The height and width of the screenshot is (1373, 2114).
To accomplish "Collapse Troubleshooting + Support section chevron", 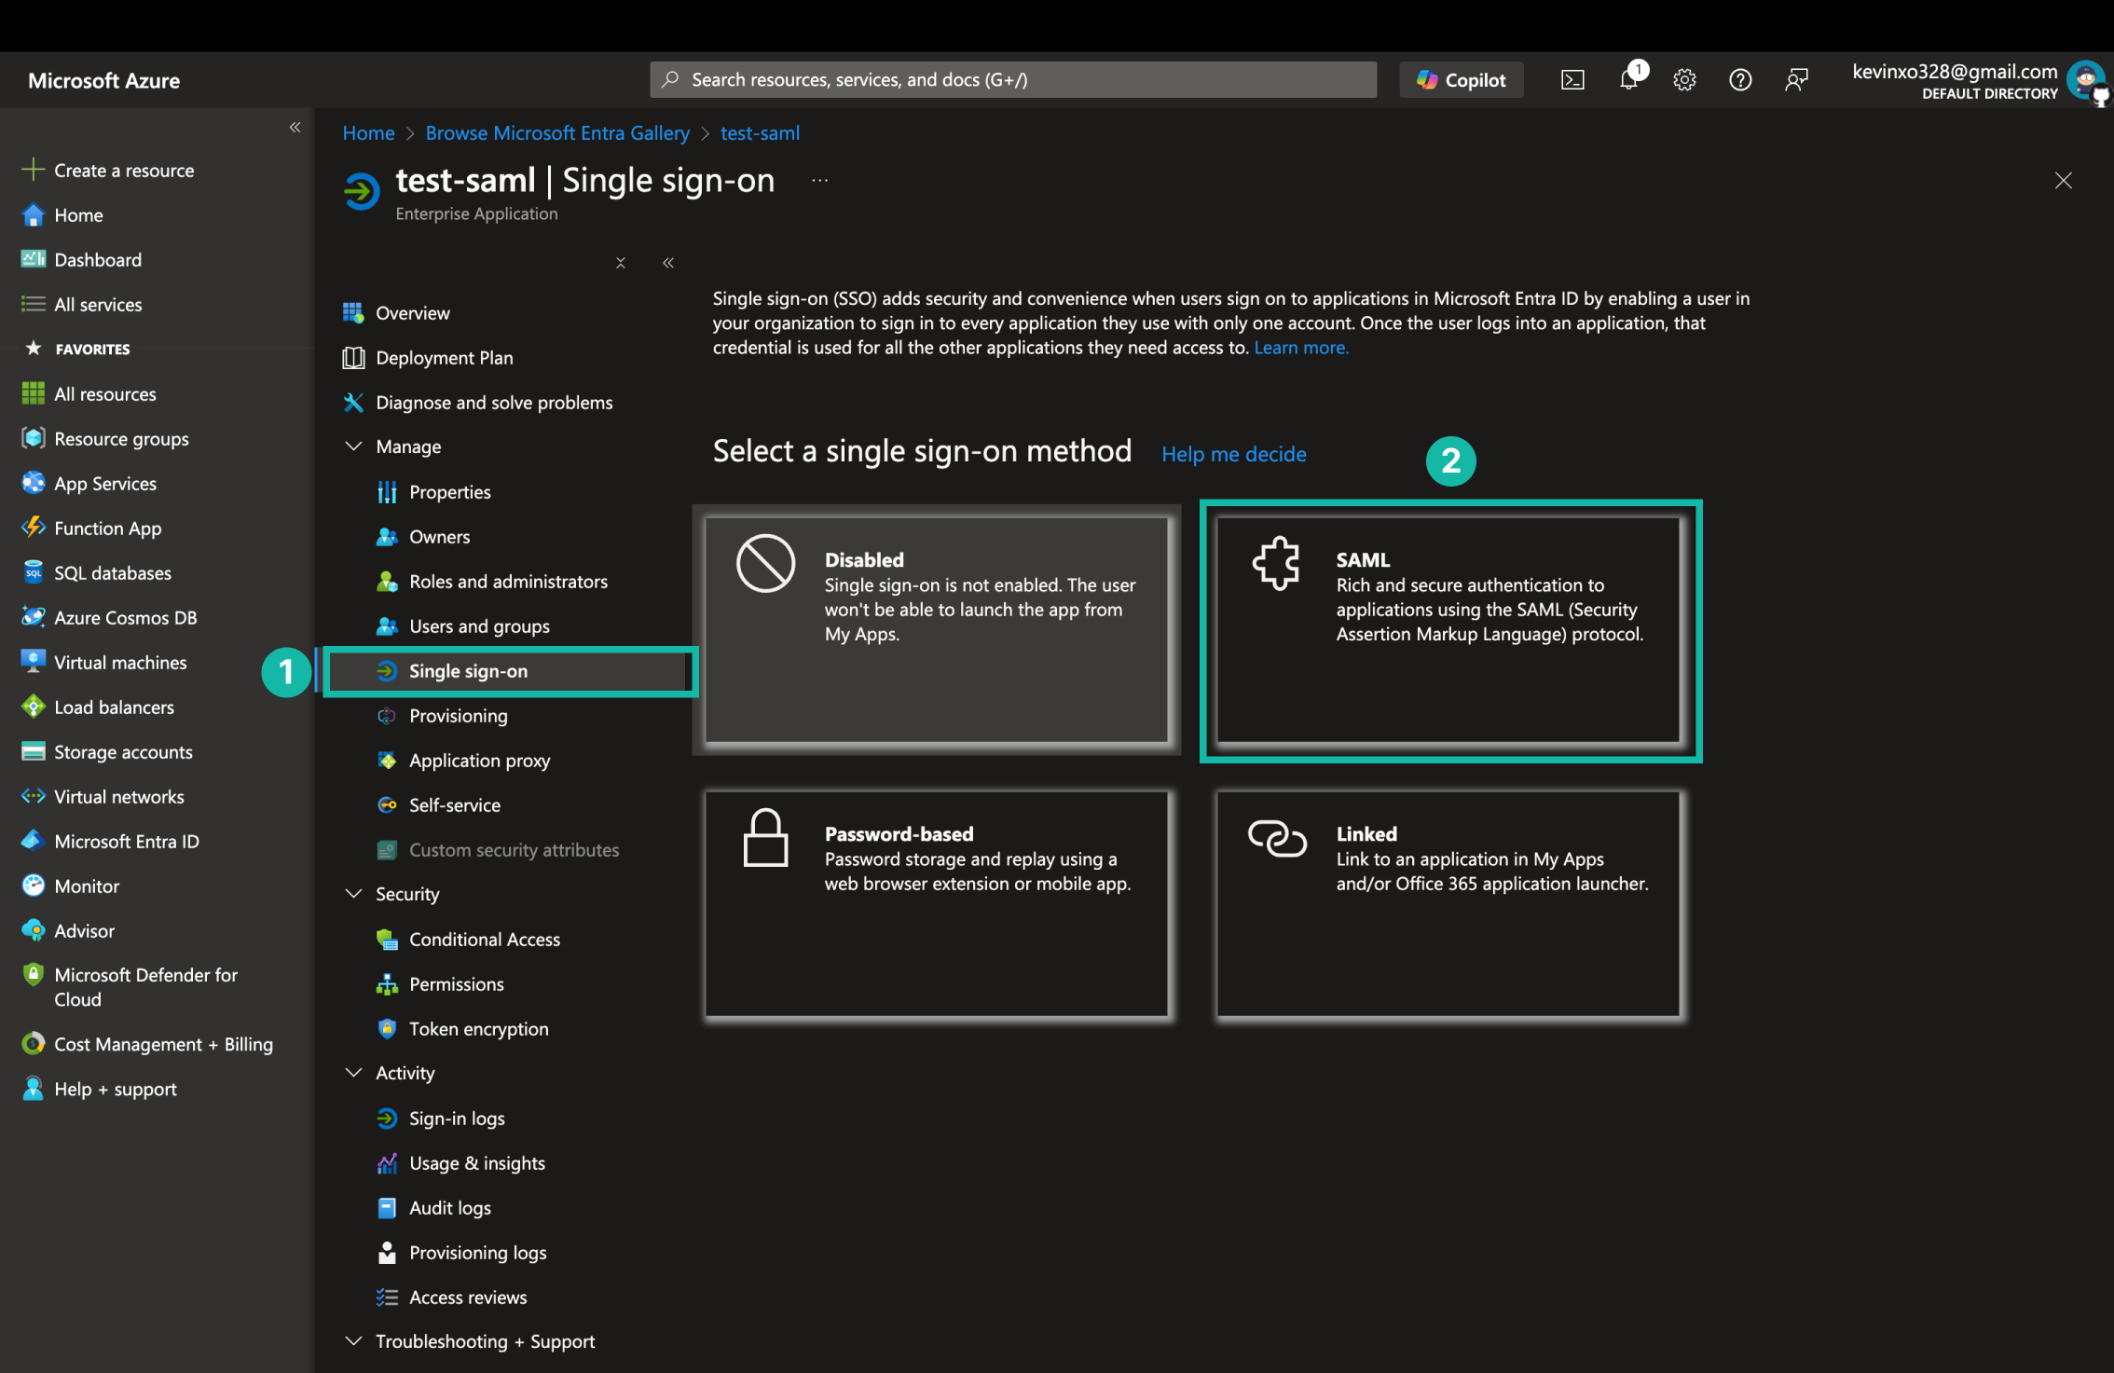I will [354, 1341].
